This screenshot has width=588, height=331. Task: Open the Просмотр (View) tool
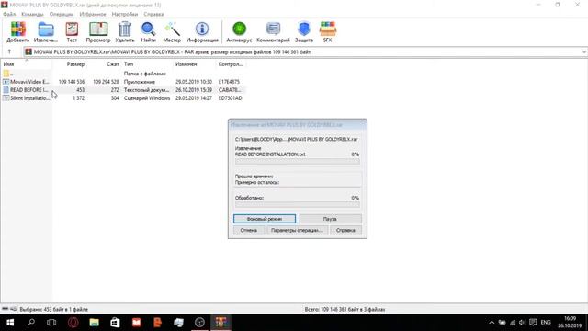click(x=98, y=32)
